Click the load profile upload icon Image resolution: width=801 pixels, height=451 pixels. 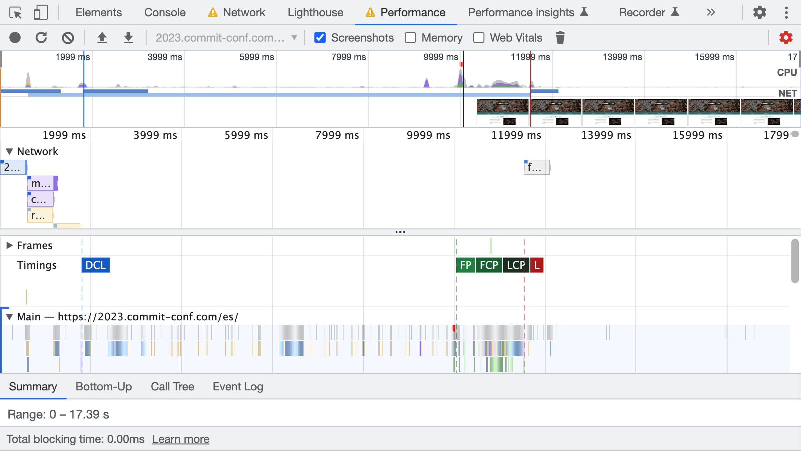tap(102, 38)
